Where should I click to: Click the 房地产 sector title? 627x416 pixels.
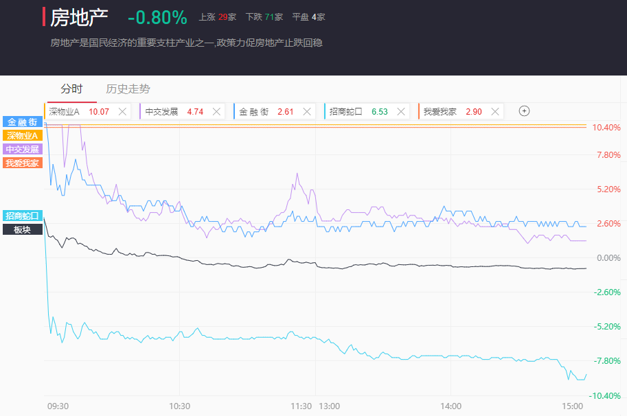tap(79, 18)
